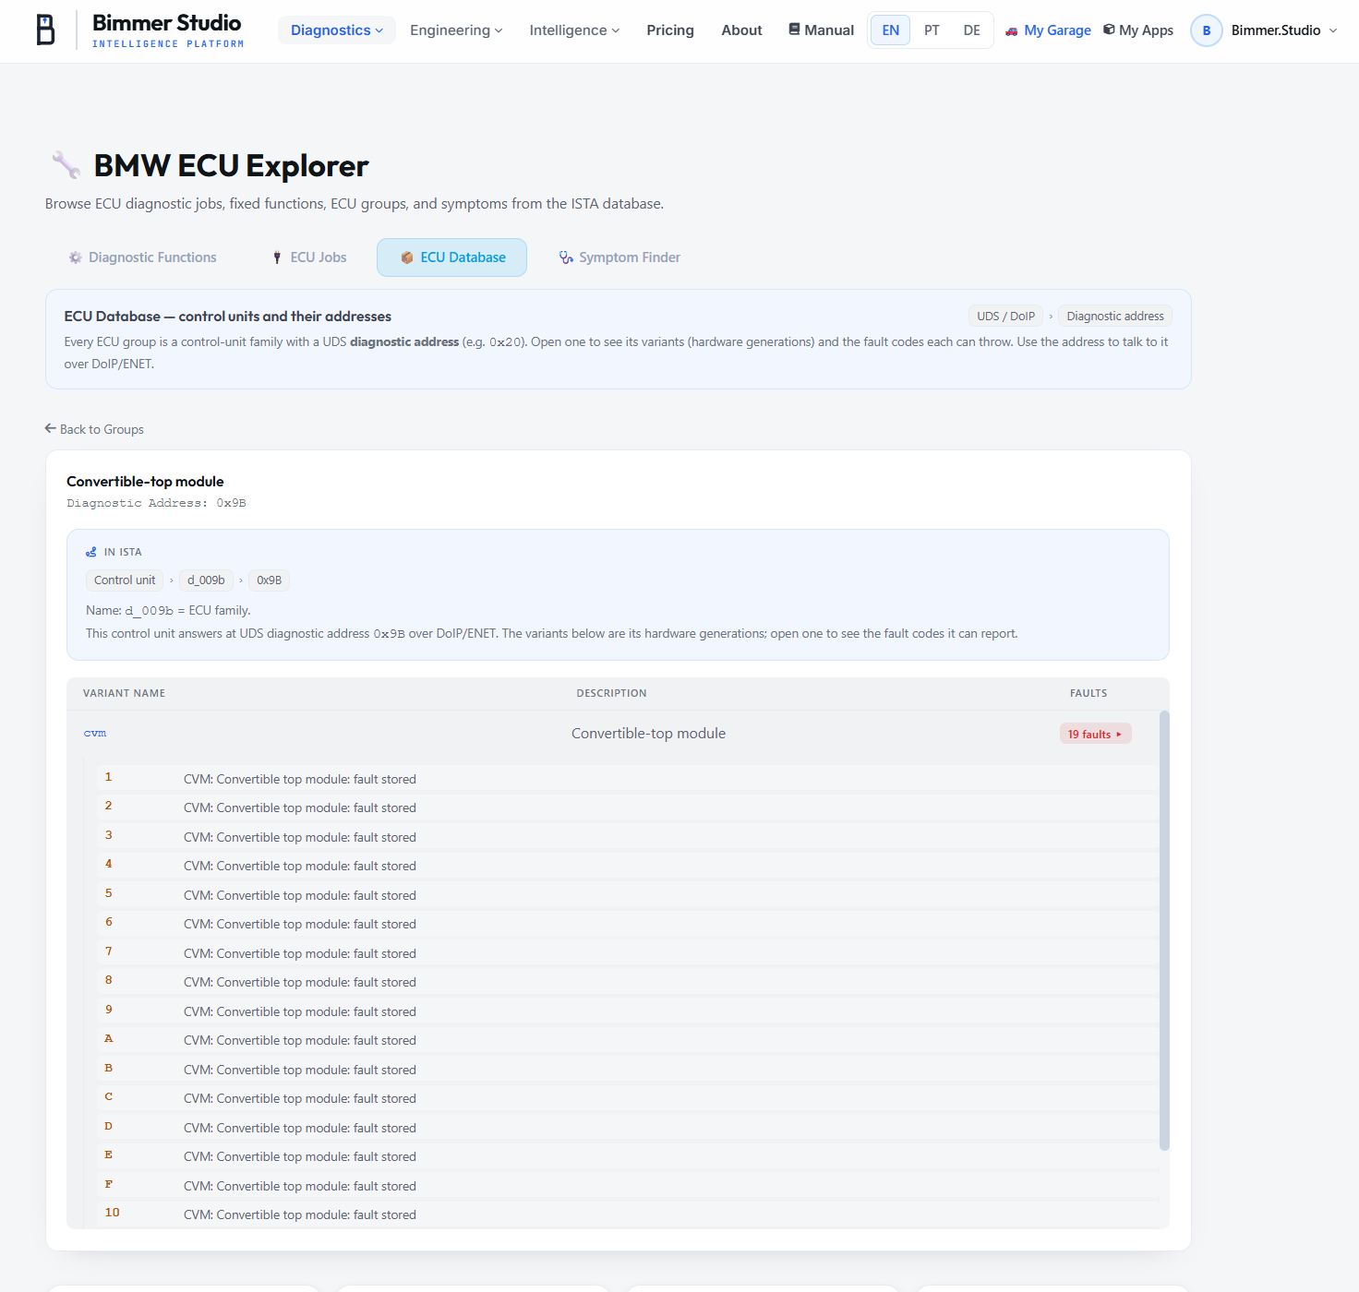Select fault row with code 5
The image size is (1359, 1292).
click(x=628, y=895)
